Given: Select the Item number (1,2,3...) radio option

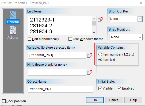Looking at the screenshot, I should point(100,54).
